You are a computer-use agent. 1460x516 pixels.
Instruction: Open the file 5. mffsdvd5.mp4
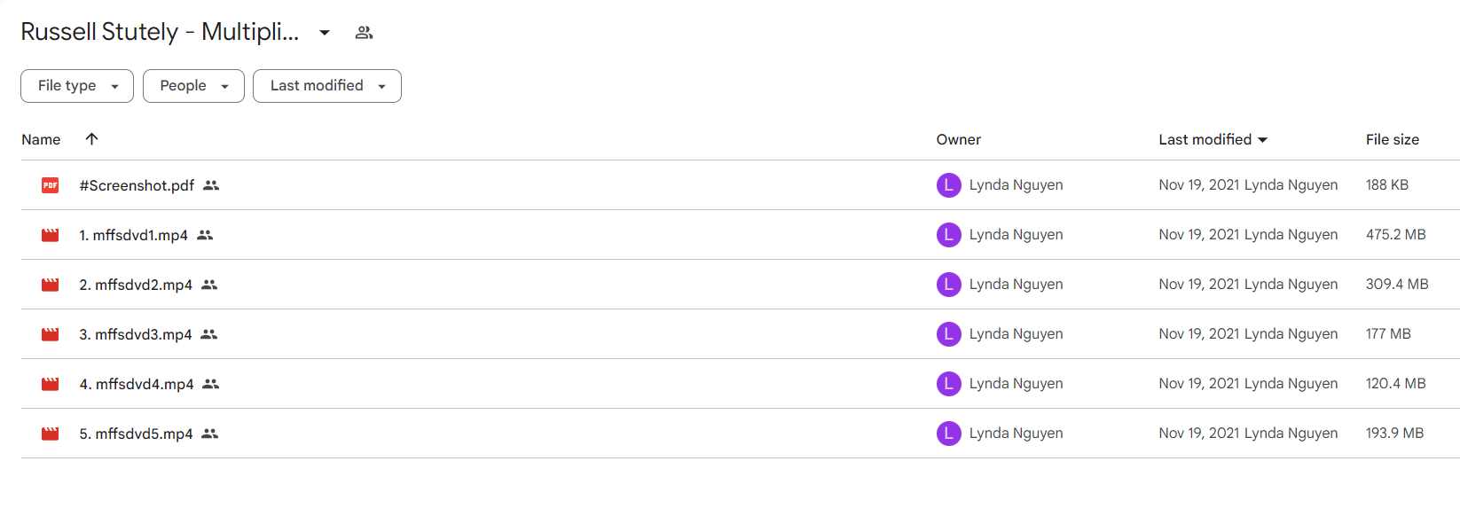click(136, 434)
